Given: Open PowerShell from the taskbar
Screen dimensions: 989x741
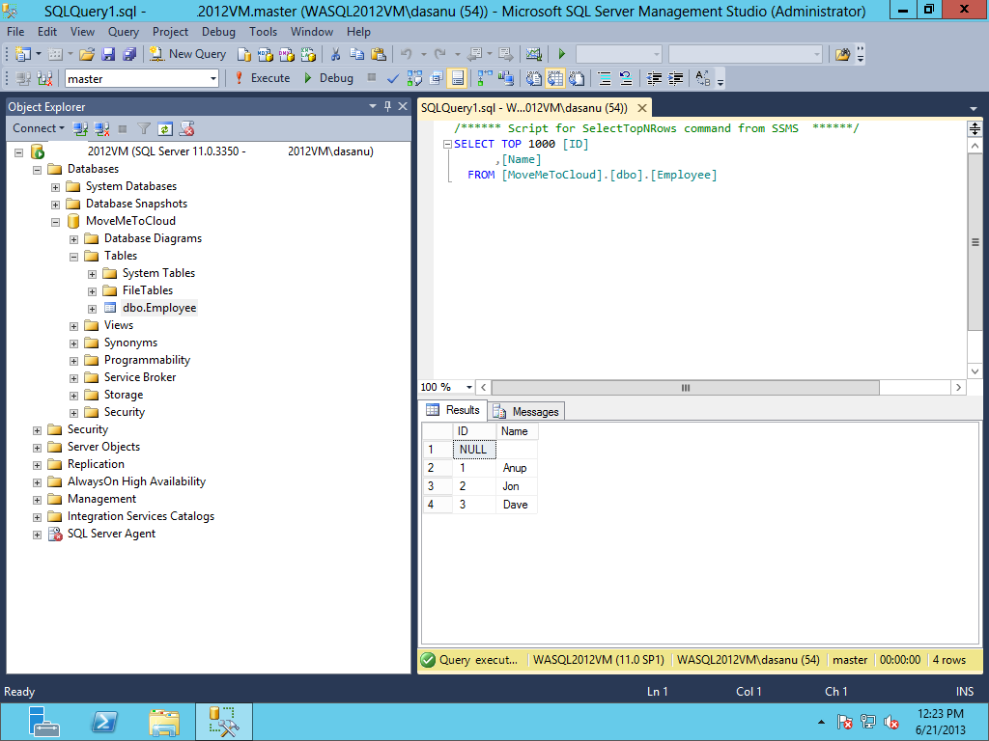Looking at the screenshot, I should point(105,722).
